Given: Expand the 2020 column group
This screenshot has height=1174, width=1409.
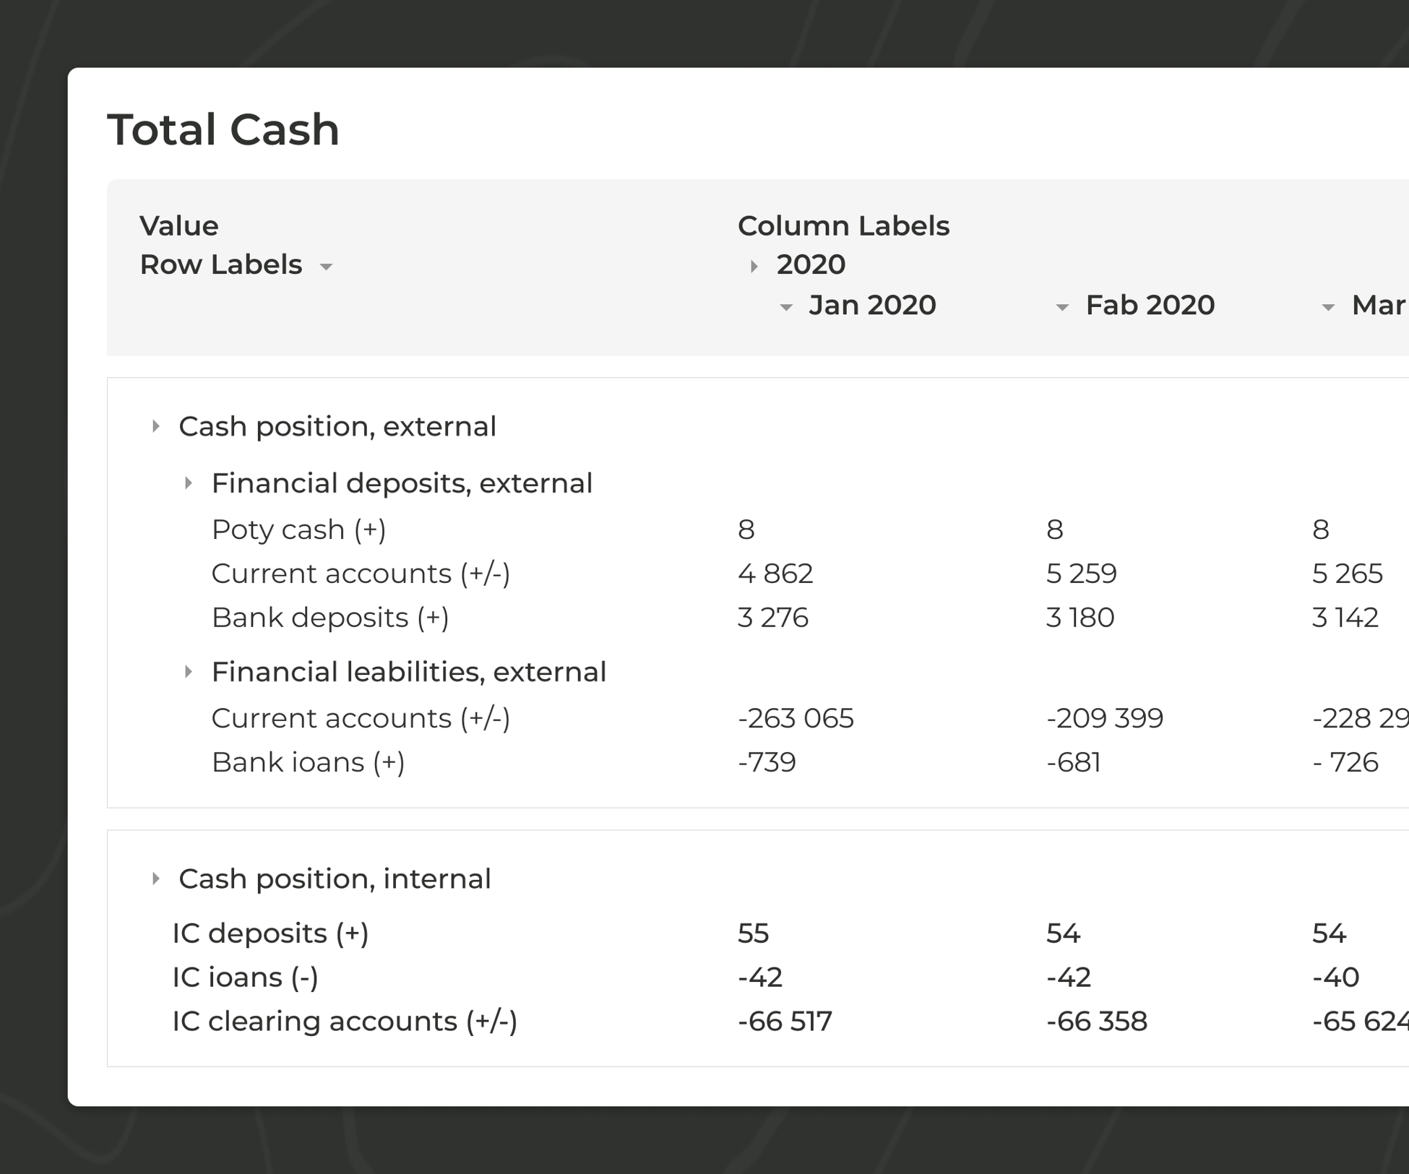Looking at the screenshot, I should pos(753,265).
